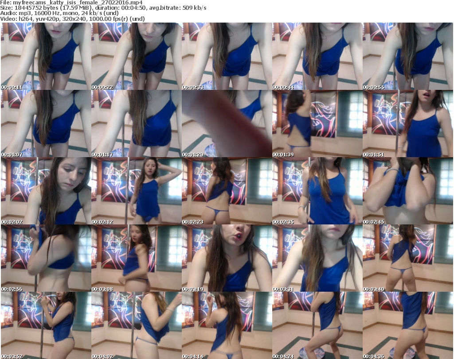Select the blurry thumbnail at 00:01:29

tap(227, 124)
